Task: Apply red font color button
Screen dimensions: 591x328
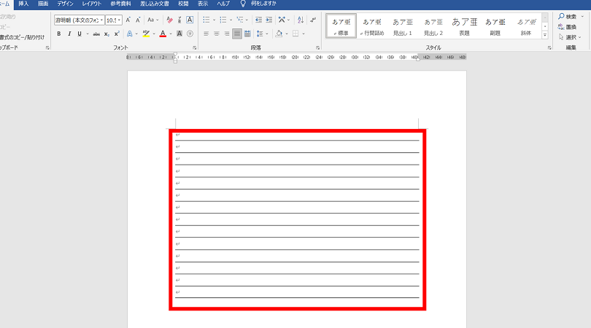Action: tap(163, 34)
